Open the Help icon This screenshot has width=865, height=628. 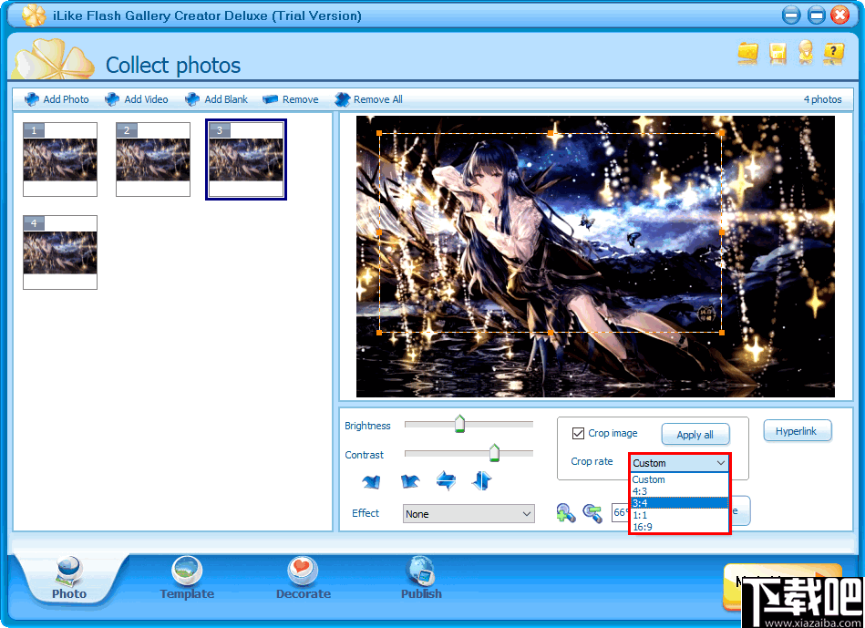[x=834, y=55]
